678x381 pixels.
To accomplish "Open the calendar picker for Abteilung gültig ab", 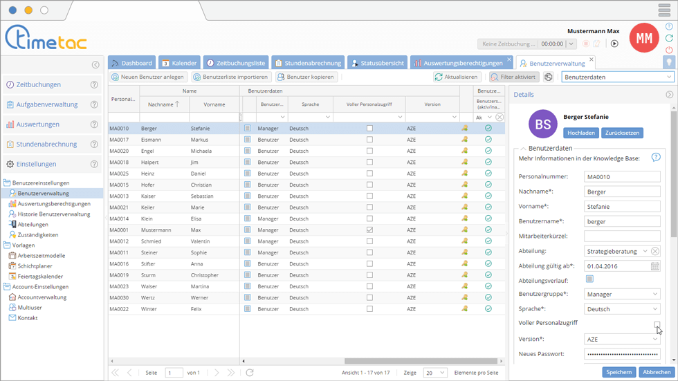I will (x=655, y=266).
